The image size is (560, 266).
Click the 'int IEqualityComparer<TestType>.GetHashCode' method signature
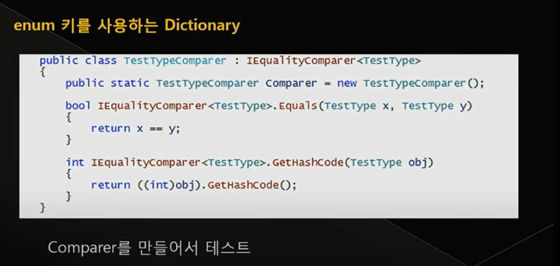coord(249,163)
